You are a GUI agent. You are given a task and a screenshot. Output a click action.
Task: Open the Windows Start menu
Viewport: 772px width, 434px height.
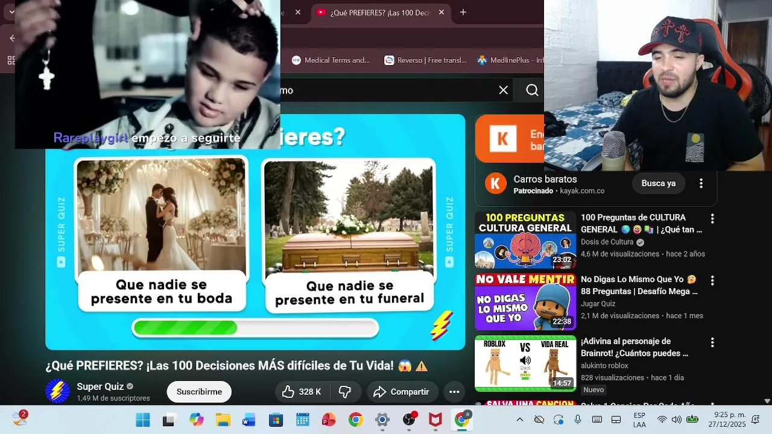point(143,420)
